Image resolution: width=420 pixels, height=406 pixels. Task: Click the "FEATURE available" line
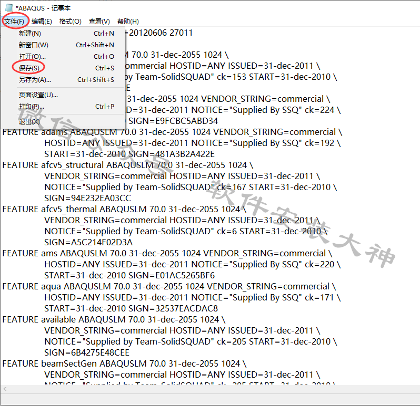(114, 320)
